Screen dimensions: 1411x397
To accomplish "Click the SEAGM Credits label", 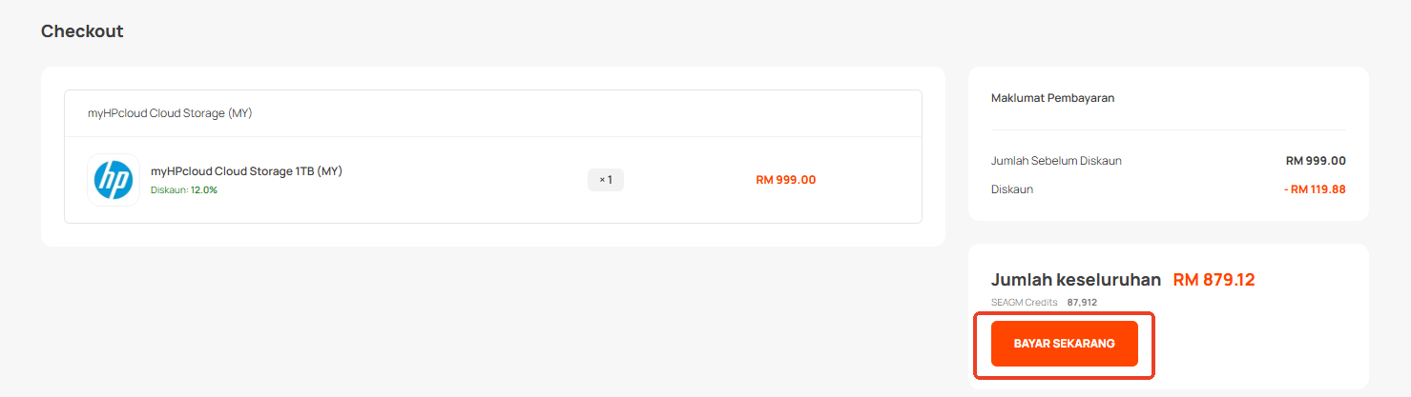I will click(1025, 303).
